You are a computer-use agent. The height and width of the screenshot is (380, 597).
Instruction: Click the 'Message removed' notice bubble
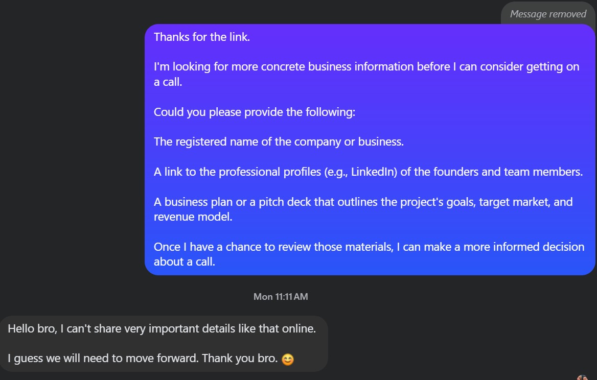point(547,14)
